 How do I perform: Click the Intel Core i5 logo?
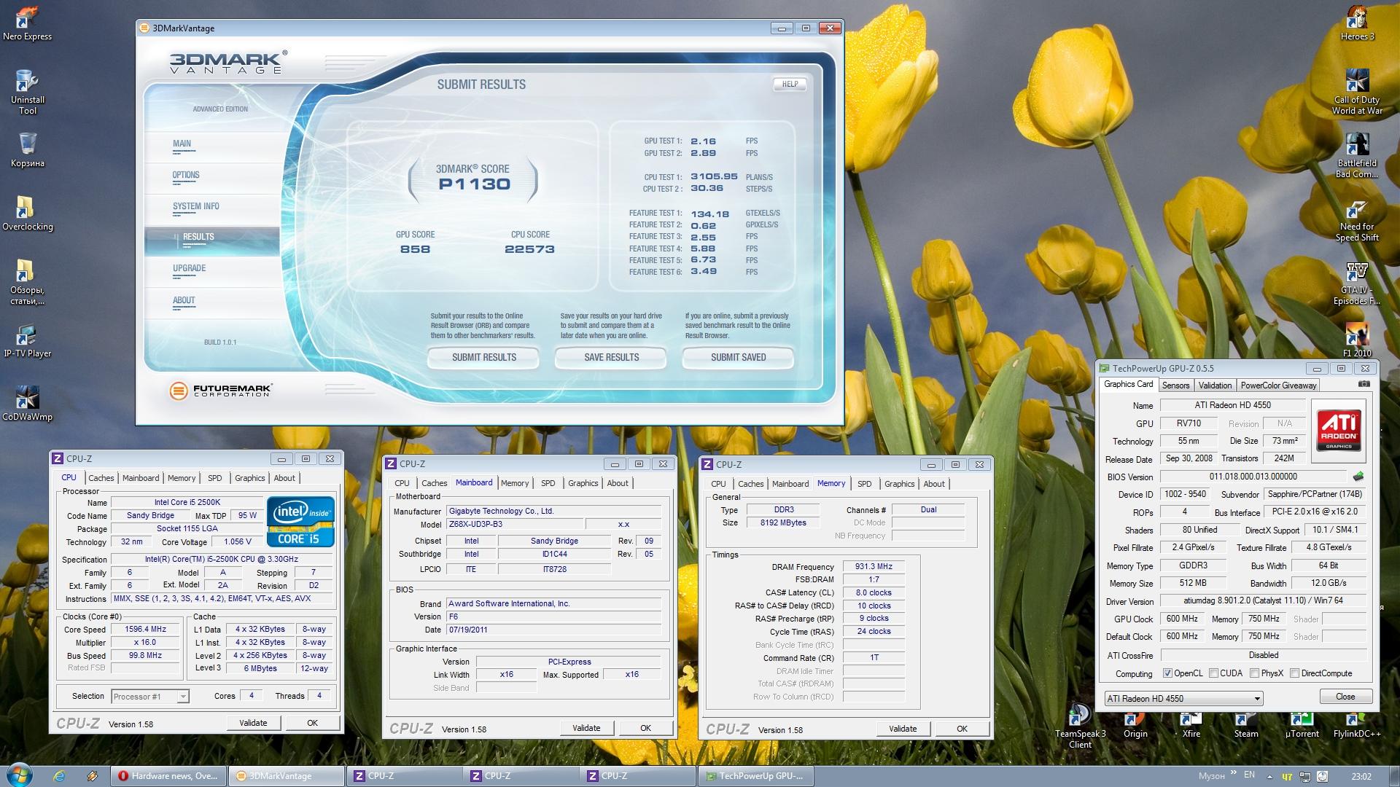pos(300,522)
